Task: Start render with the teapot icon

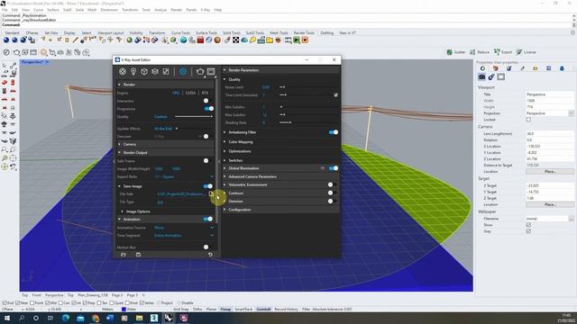Action: 200,72
